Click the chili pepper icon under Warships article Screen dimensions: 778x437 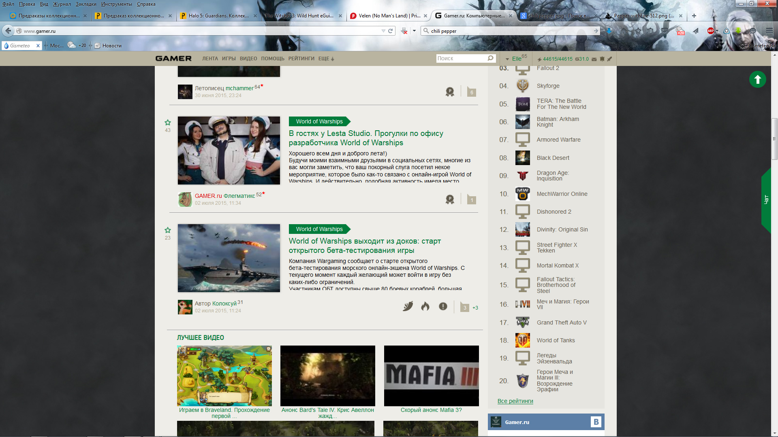coord(408,306)
